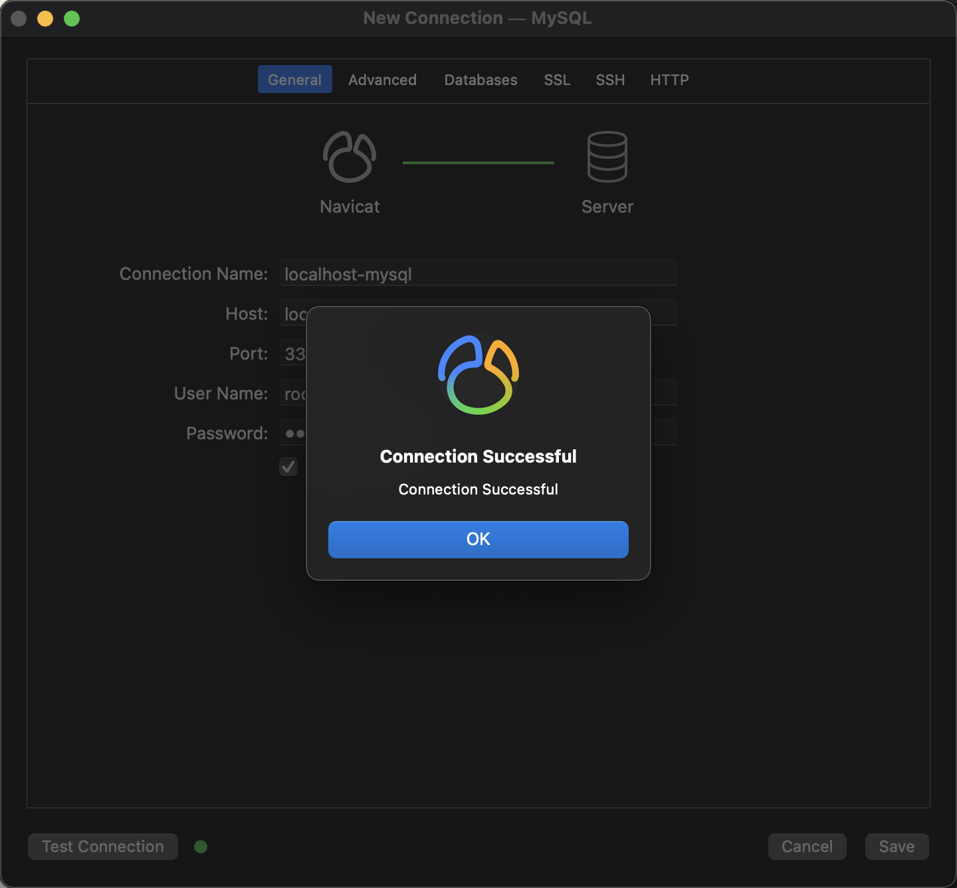Click the Port: label
Screen dimensions: 957x888
(x=249, y=354)
